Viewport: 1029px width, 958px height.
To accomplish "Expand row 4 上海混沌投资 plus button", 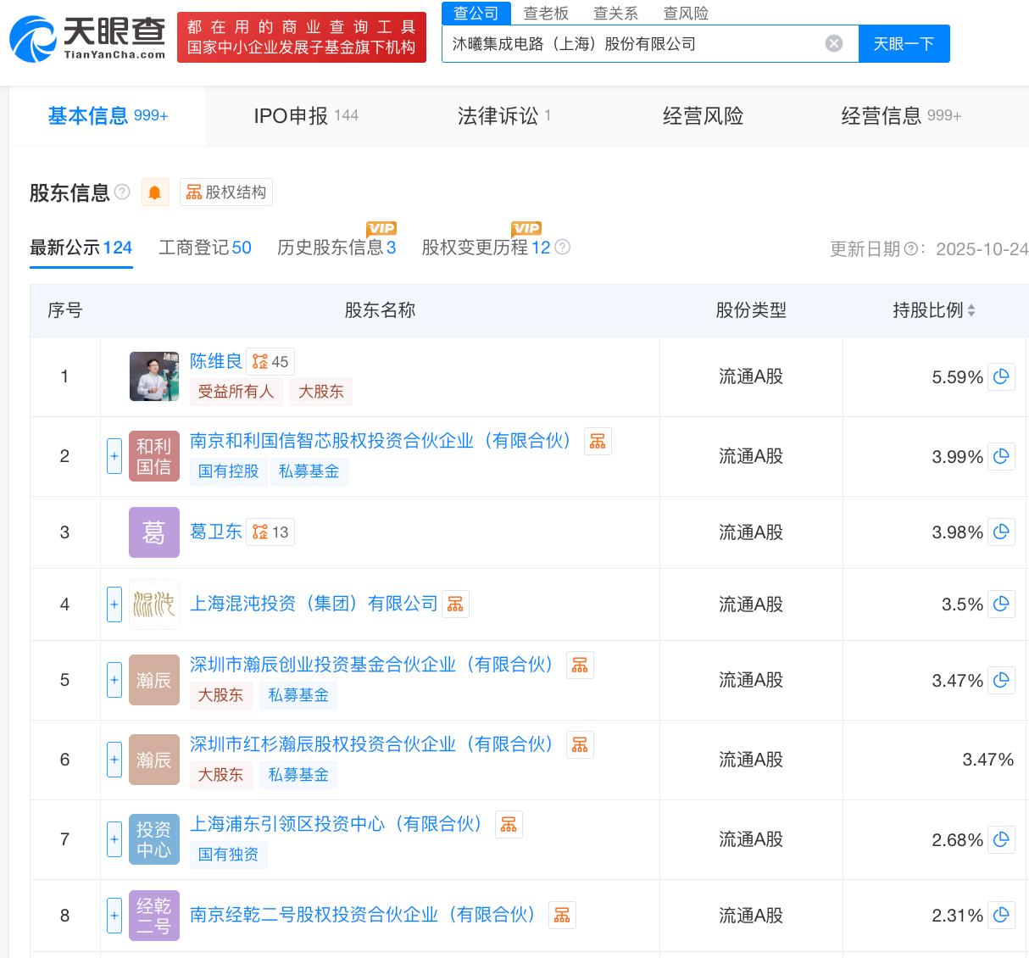I will click(114, 604).
